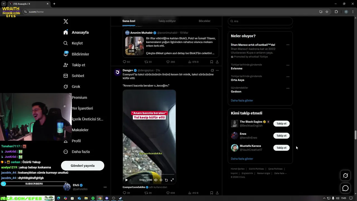Open Bildirimler notifications

[x=76, y=54]
